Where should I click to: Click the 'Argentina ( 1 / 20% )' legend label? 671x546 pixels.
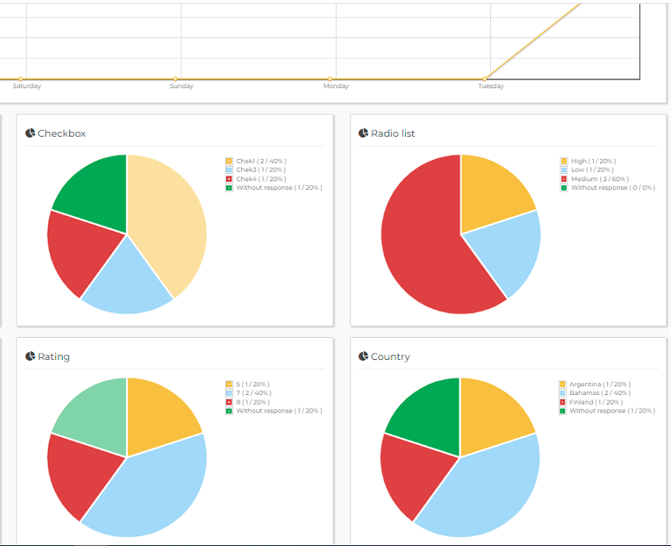tap(600, 384)
